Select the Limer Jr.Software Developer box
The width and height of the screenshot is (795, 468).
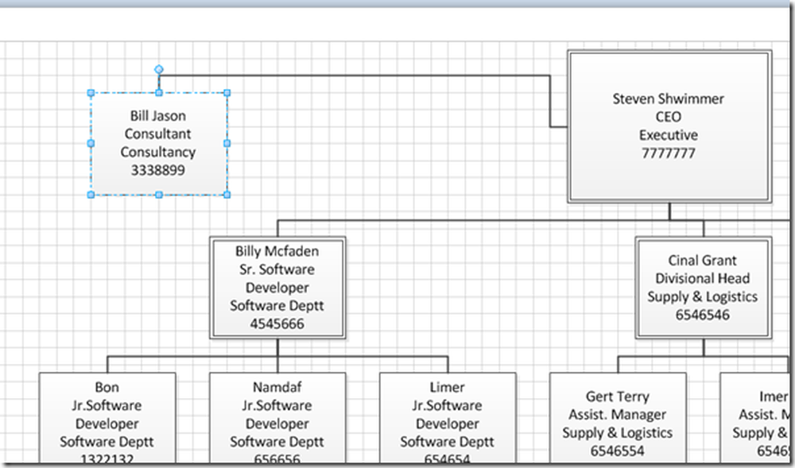point(448,419)
